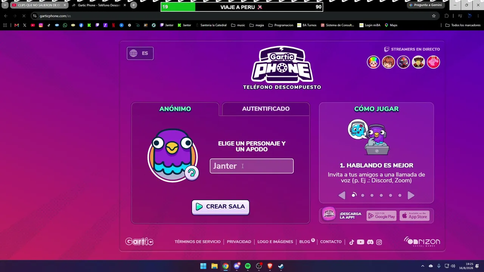The image size is (484, 272).
Task: Open the BLOG link in footer
Action: point(305,242)
